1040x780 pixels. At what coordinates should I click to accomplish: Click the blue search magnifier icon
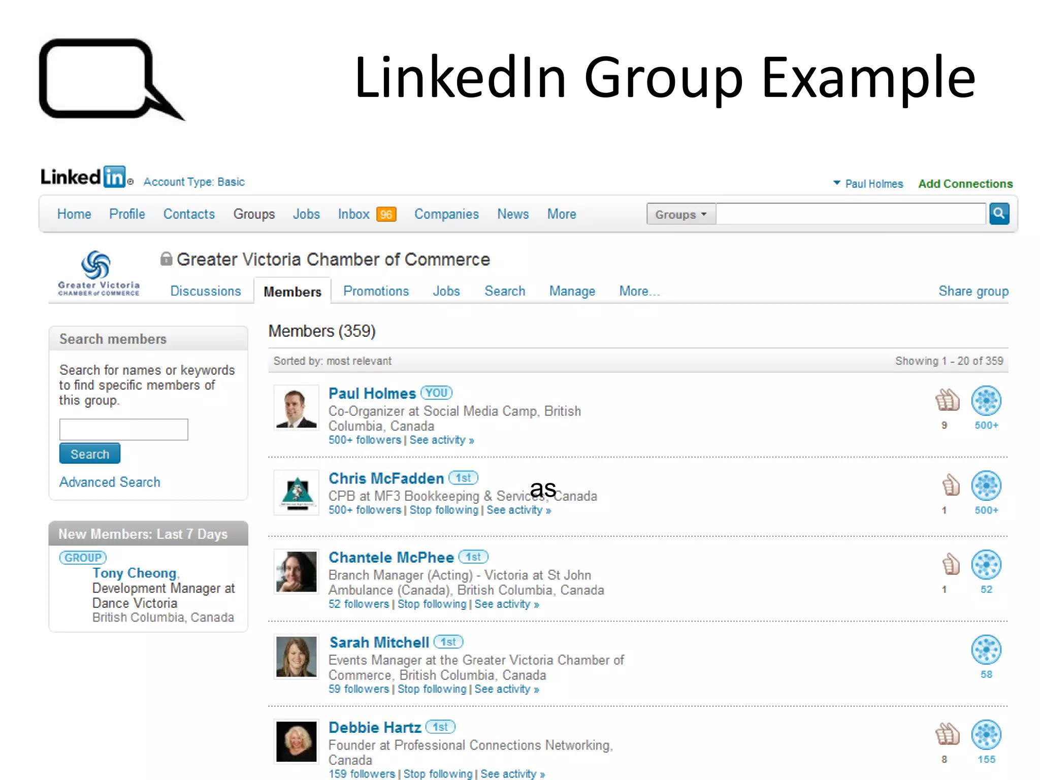[x=998, y=214]
